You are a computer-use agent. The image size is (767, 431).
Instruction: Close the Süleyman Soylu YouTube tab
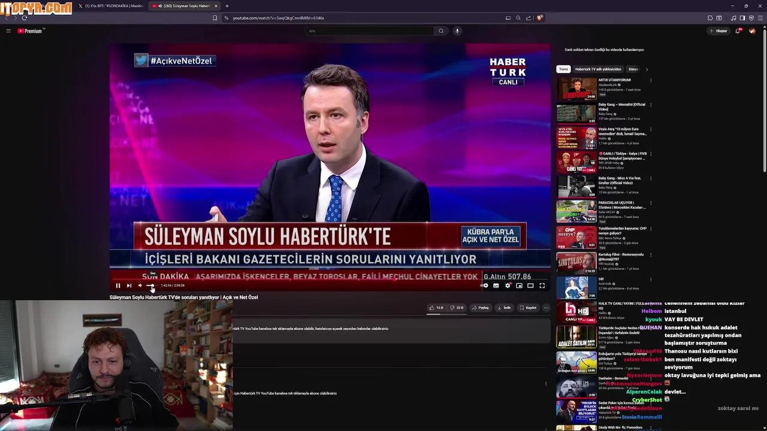216,6
